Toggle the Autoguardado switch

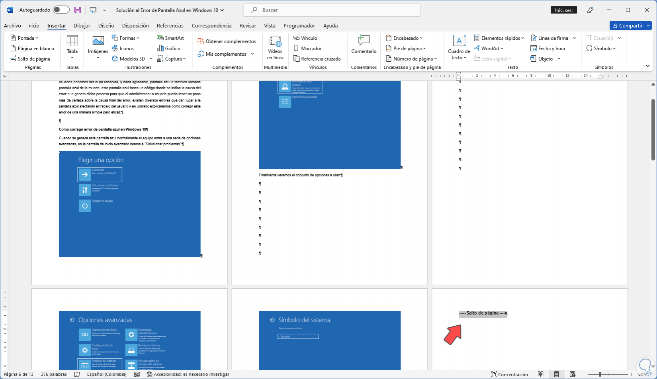[x=61, y=10]
